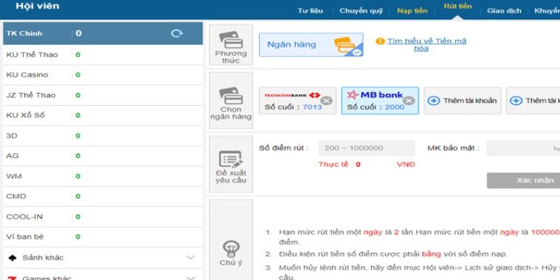The height and width of the screenshot is (280, 560).
Task: Open the Giao dịch tab
Action: point(504,10)
